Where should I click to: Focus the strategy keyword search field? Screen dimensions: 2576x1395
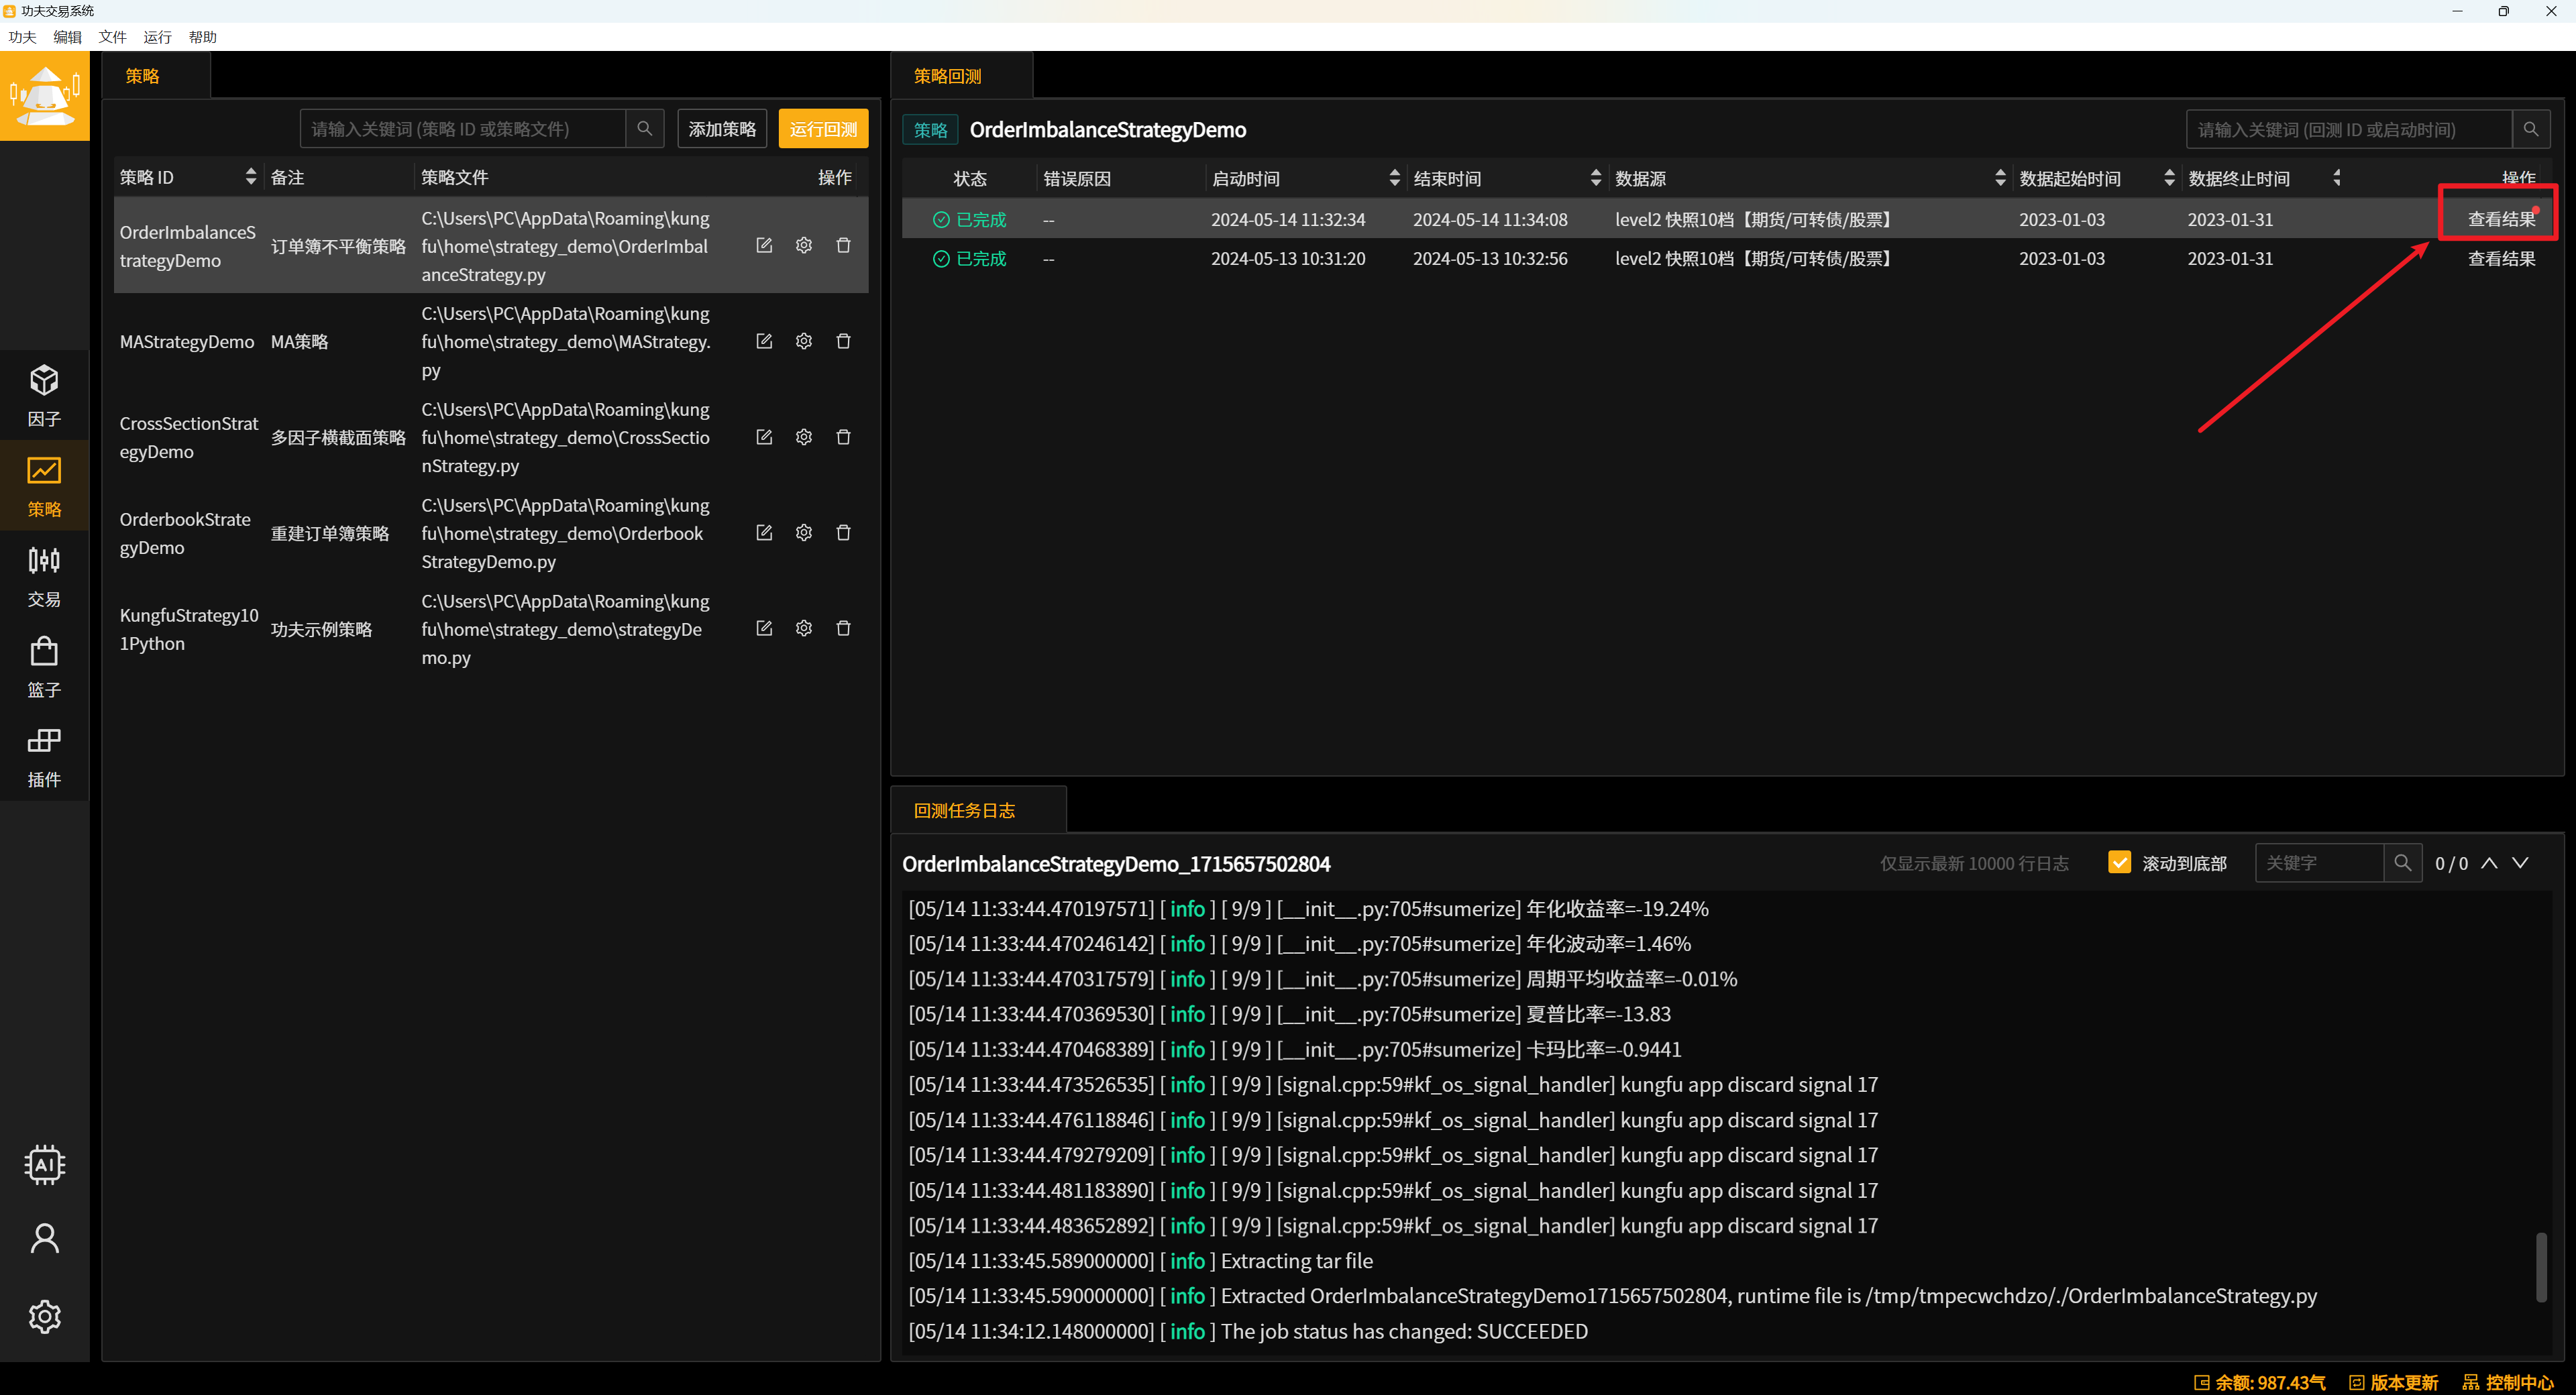[x=463, y=129]
